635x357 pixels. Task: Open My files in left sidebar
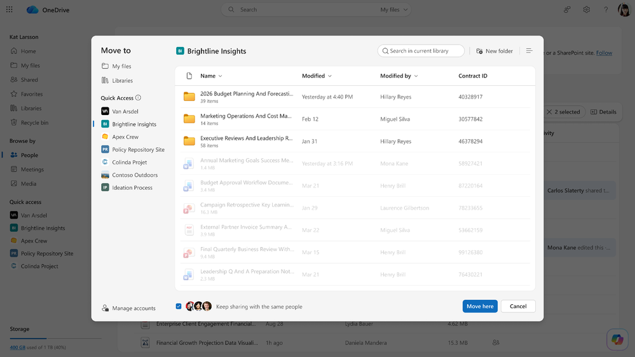[25, 65]
